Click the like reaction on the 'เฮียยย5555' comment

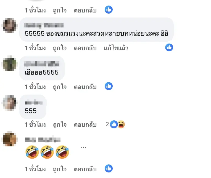pyautogui.click(x=109, y=86)
